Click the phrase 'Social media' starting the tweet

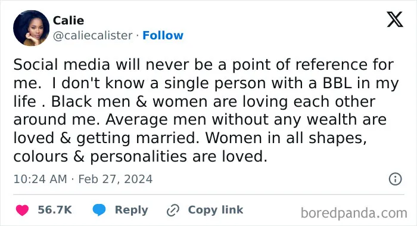[62, 64]
